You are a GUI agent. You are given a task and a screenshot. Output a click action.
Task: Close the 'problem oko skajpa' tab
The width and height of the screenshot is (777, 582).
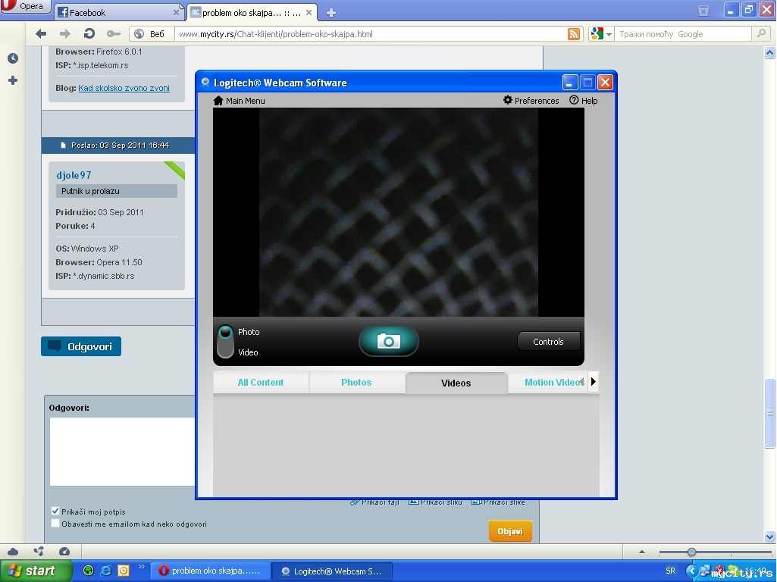[x=309, y=12]
